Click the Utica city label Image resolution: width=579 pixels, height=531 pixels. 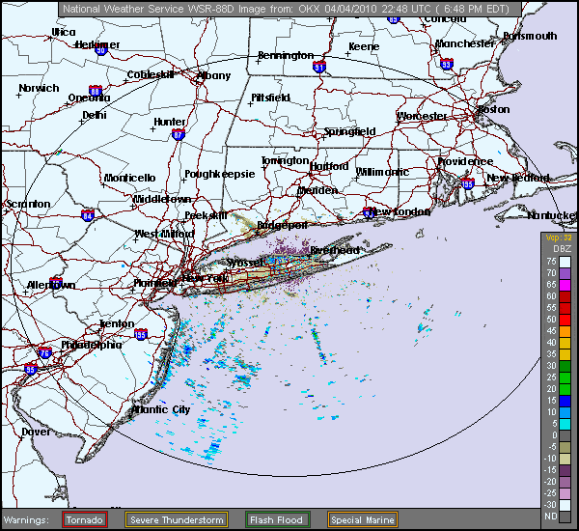coord(64,33)
